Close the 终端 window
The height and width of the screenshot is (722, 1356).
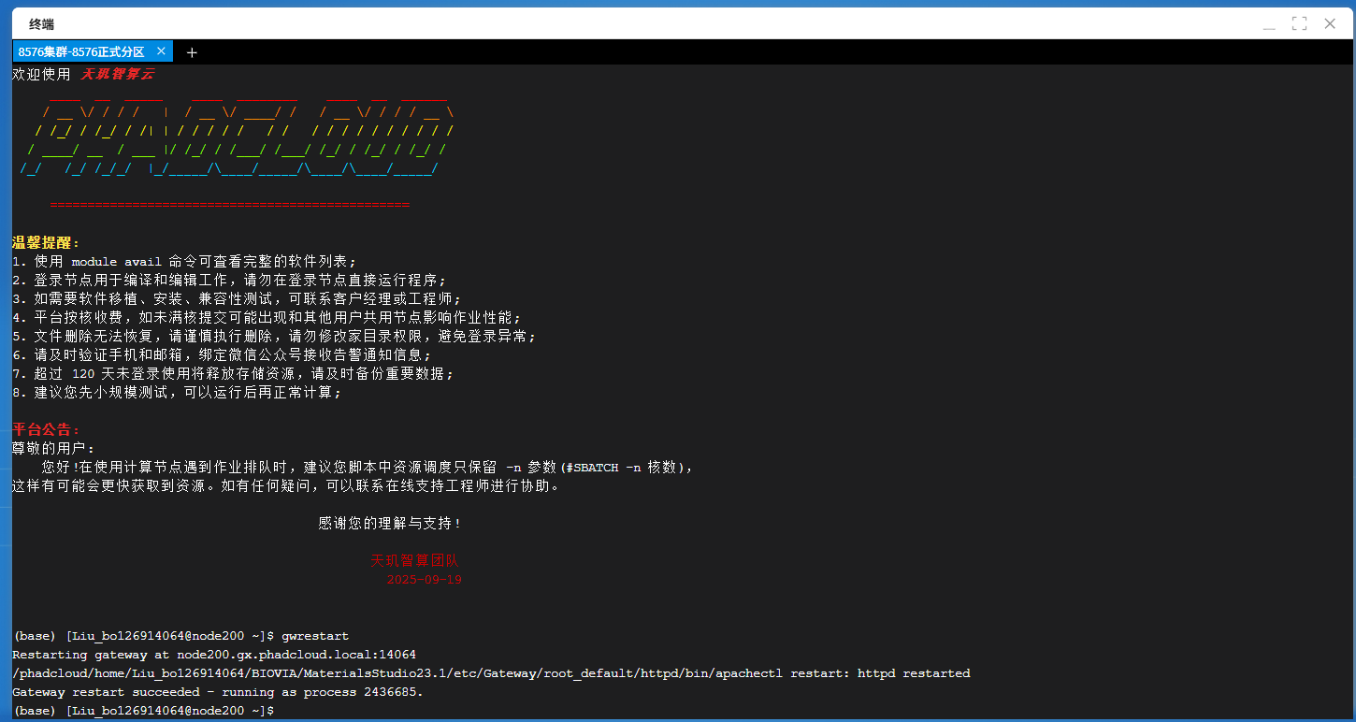(x=1330, y=24)
